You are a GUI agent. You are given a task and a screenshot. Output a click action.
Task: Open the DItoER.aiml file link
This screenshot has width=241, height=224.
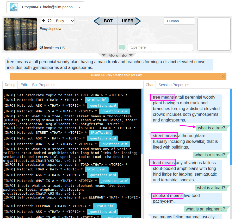click(x=104, y=206)
